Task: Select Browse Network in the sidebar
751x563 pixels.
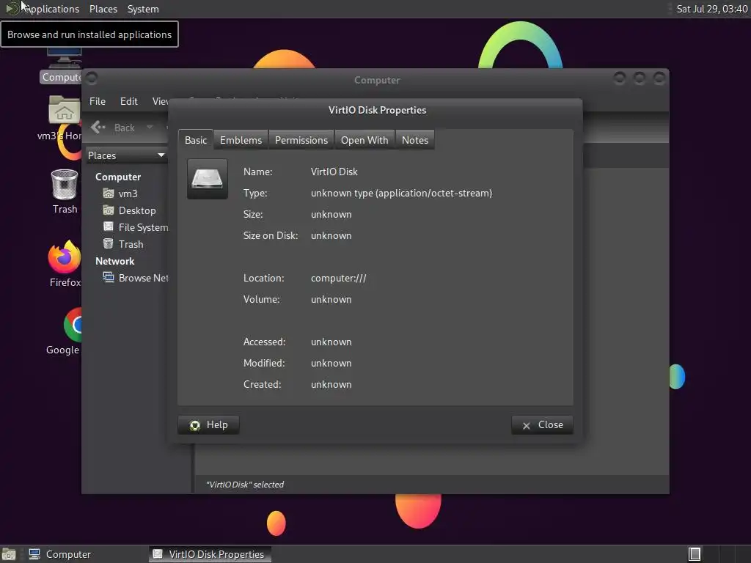Action: coord(143,277)
